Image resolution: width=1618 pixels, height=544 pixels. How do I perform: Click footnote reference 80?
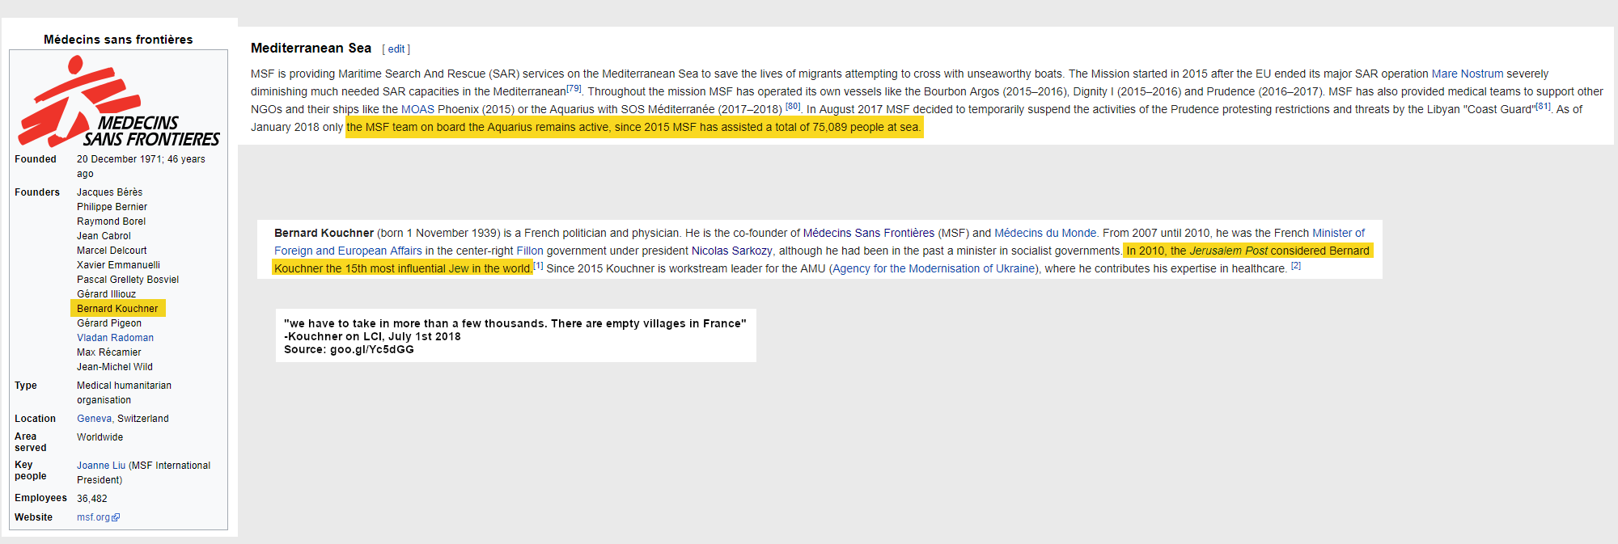coord(793,106)
